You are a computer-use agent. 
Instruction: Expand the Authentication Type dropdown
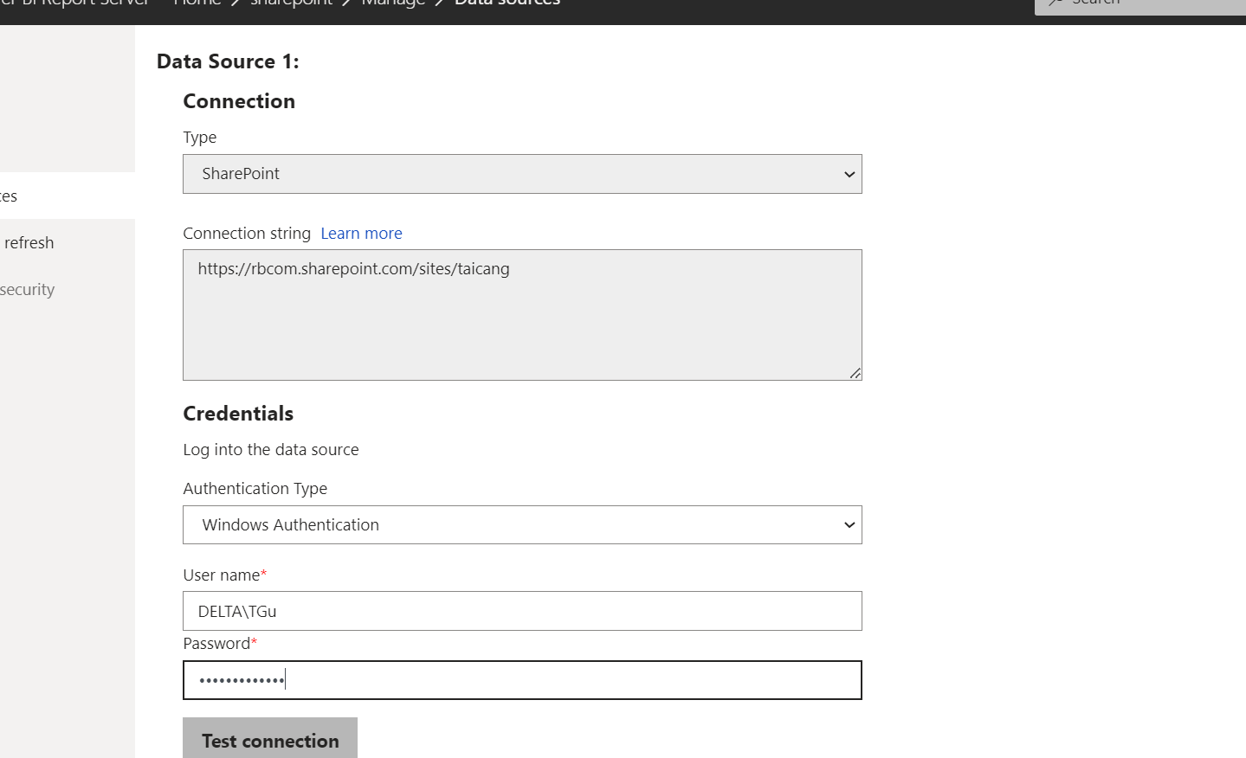pyautogui.click(x=522, y=525)
